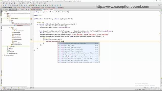Select AndroidManifest.xml in project tree
The width and height of the screenshot is (162, 91).
pyautogui.click(x=16, y=45)
